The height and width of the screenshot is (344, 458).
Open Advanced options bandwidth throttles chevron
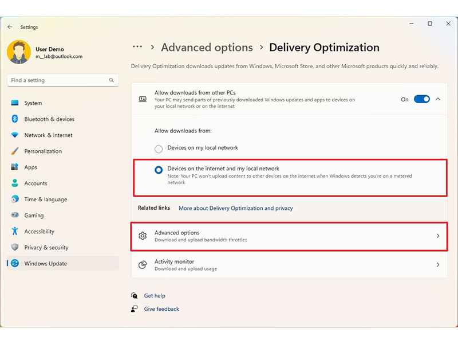[x=438, y=236]
